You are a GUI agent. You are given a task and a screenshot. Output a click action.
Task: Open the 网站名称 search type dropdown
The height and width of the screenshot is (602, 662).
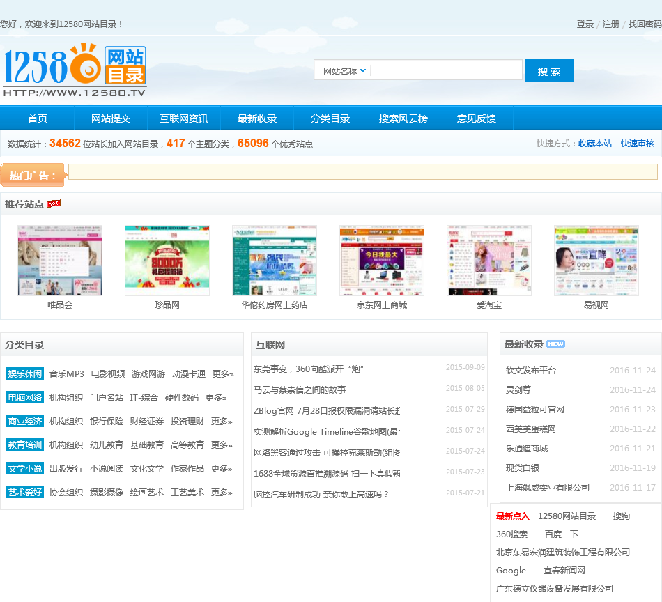pos(344,71)
